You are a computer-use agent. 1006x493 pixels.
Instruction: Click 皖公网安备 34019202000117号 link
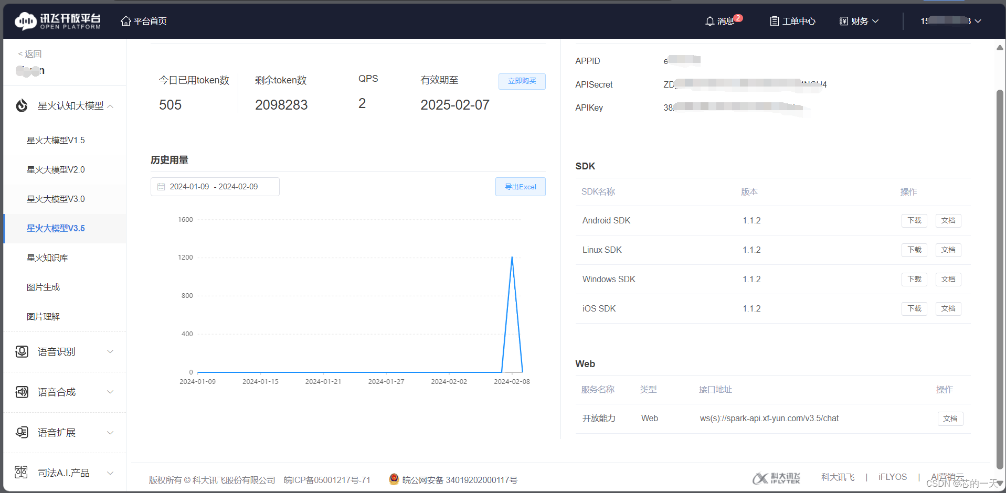click(460, 480)
